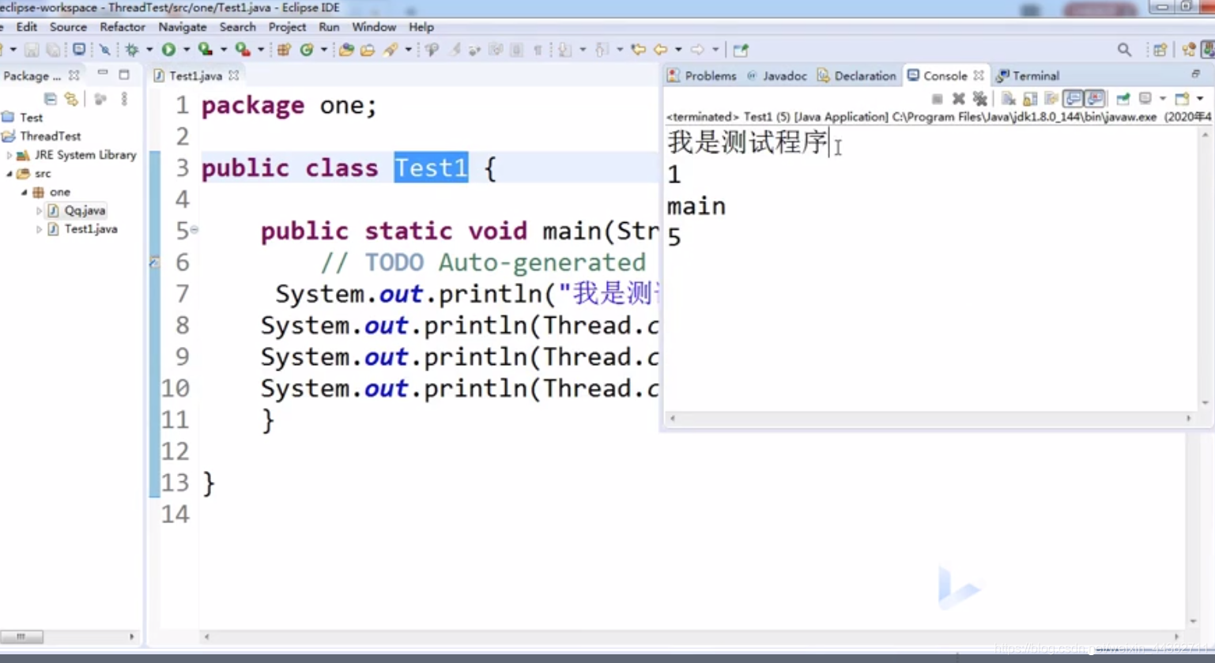Collapse the main method fold marker
Image resolution: width=1215 pixels, height=663 pixels.
(194, 230)
